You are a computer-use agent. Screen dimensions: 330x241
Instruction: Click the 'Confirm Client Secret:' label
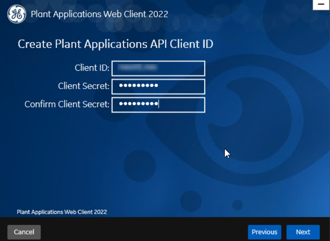pyautogui.click(x=67, y=104)
